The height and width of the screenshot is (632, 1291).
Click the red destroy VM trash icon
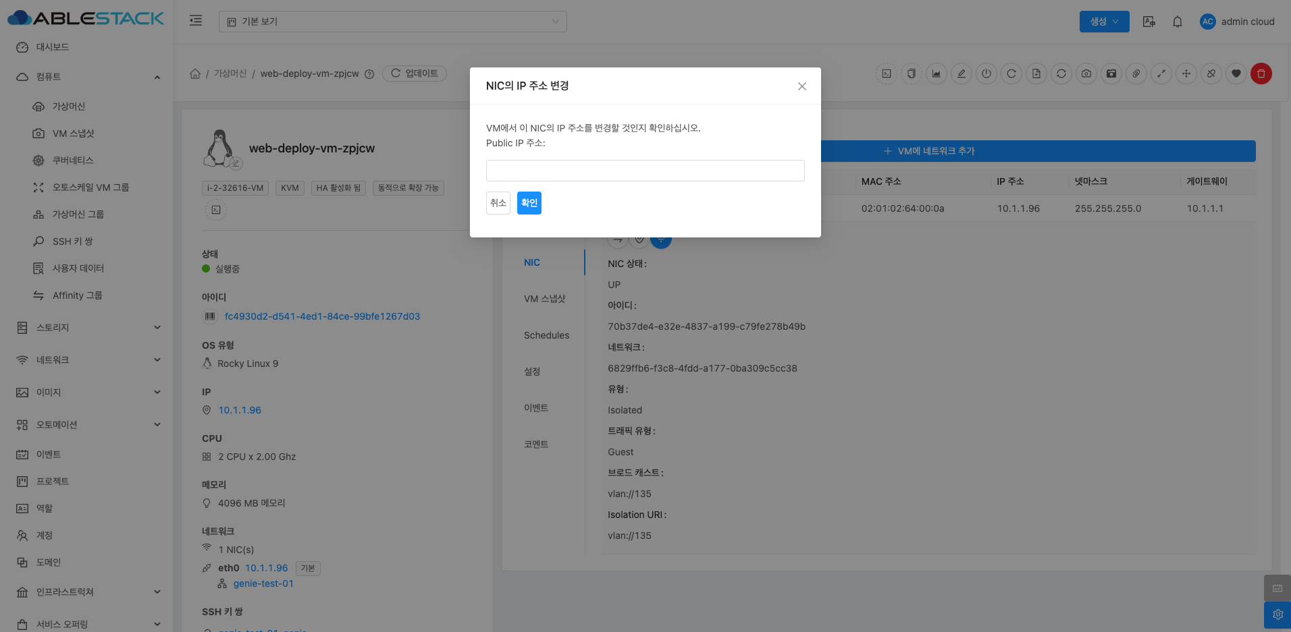[x=1261, y=74]
